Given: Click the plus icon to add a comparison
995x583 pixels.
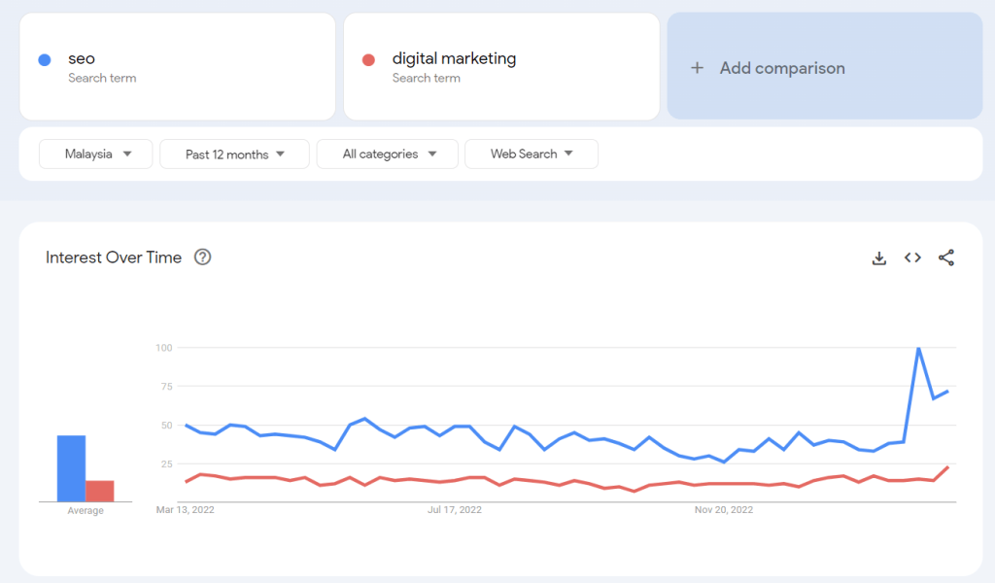Looking at the screenshot, I should tap(696, 68).
